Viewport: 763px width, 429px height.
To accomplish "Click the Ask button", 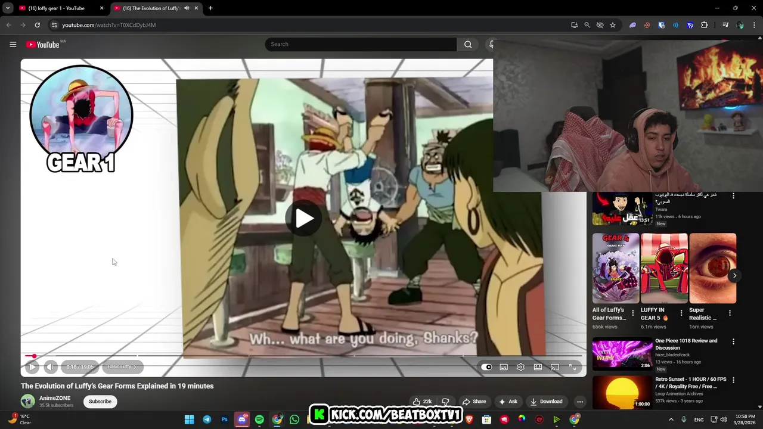I will [508, 402].
